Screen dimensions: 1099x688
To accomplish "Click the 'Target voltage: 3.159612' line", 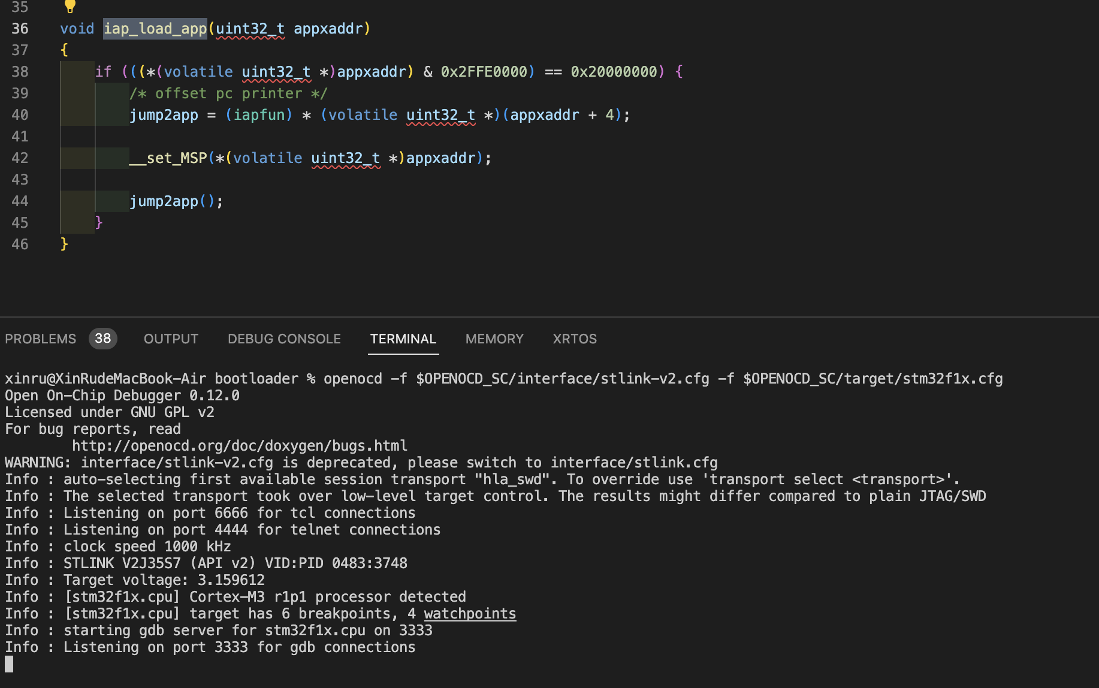I will pyautogui.click(x=135, y=580).
